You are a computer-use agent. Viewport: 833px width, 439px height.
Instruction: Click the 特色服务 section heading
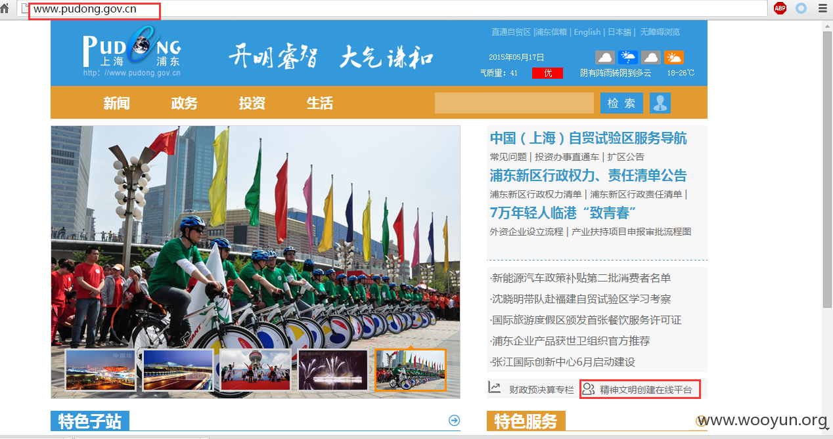tap(526, 421)
